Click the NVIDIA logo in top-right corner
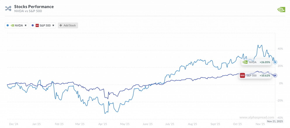290x128 pixels. pyautogui.click(x=281, y=9)
